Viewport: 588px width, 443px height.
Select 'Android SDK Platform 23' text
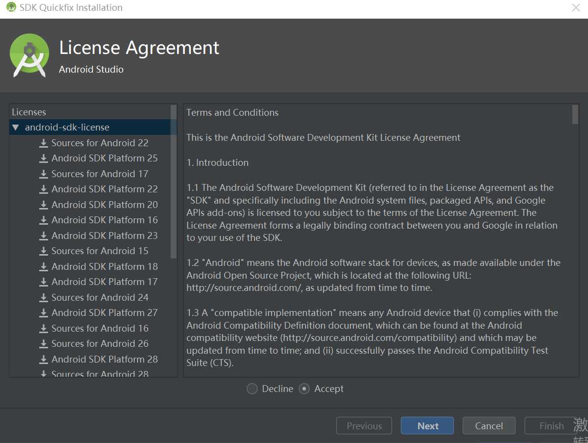[x=104, y=235]
